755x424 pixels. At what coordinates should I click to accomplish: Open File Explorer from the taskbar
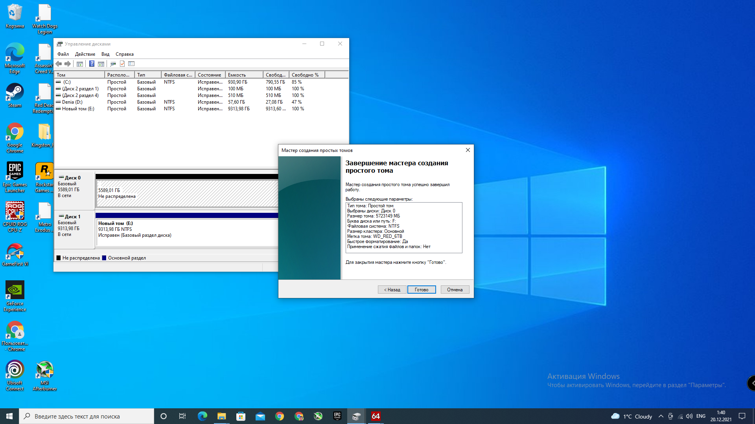pyautogui.click(x=221, y=416)
